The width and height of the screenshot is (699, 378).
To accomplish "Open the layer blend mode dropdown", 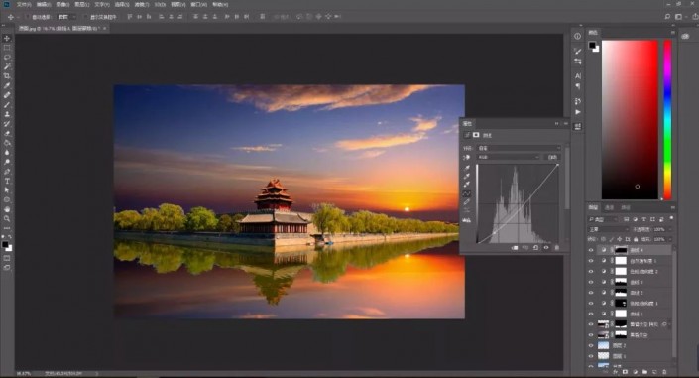I will tap(609, 229).
